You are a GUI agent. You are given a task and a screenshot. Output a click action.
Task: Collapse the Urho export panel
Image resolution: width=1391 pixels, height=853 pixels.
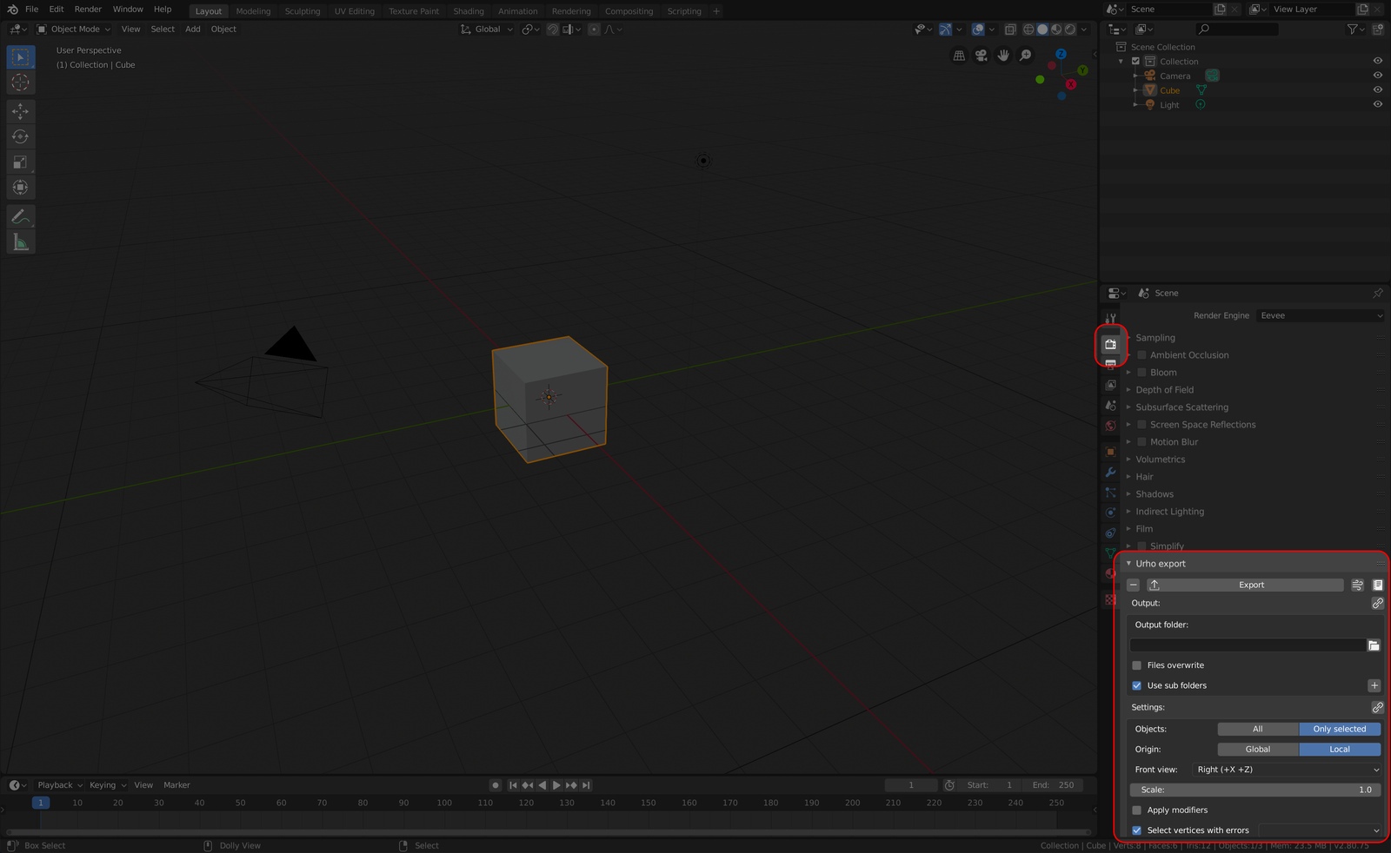point(1128,564)
